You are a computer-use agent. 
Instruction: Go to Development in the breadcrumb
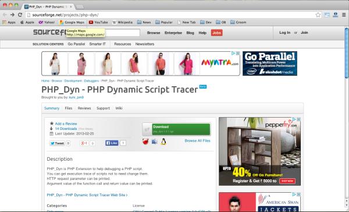(73, 81)
